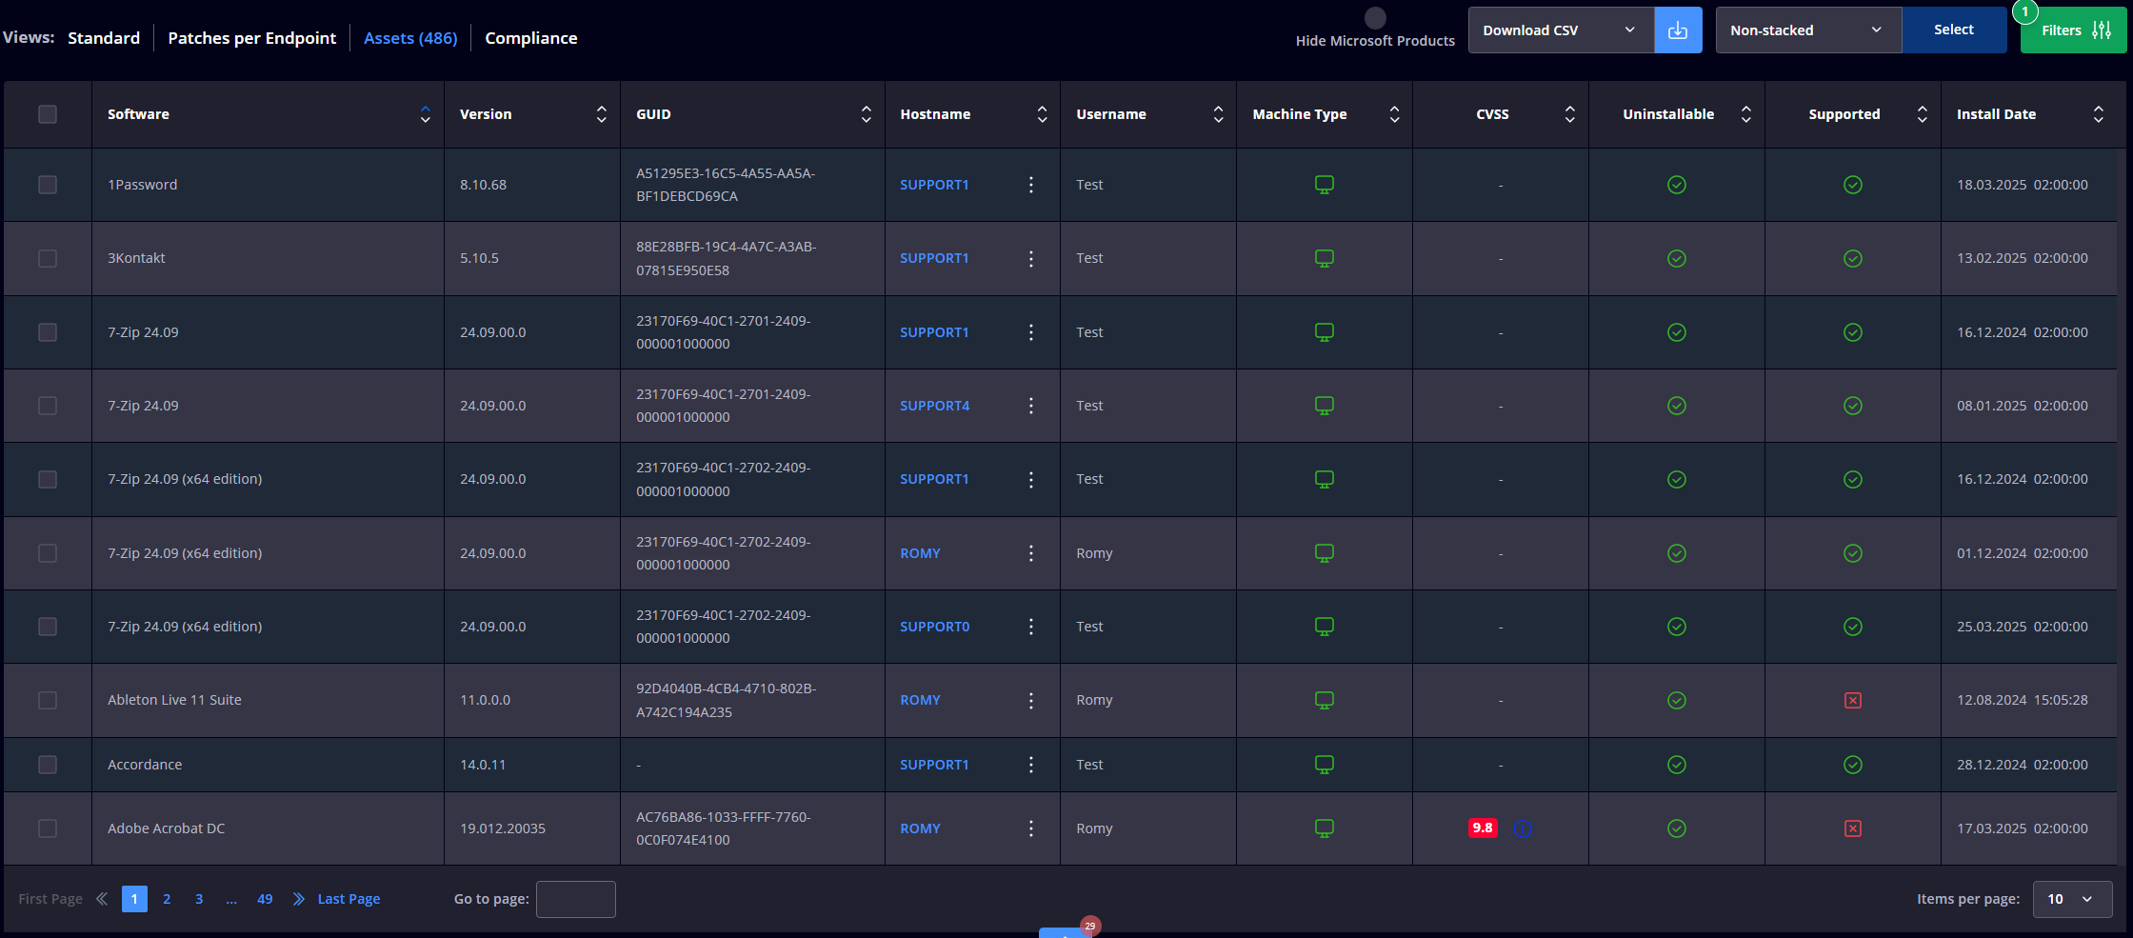
Task: Check the 1Password row checkbox
Action: 48,185
